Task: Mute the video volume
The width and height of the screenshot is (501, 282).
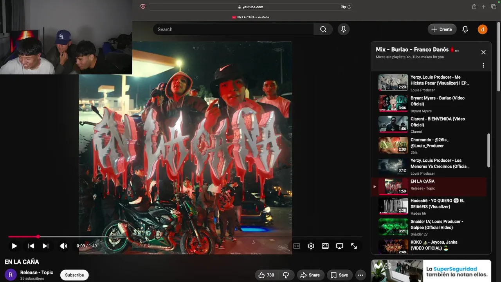Action: click(63, 246)
